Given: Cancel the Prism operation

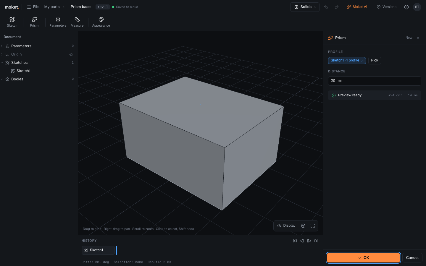Looking at the screenshot, I should tap(412, 258).
